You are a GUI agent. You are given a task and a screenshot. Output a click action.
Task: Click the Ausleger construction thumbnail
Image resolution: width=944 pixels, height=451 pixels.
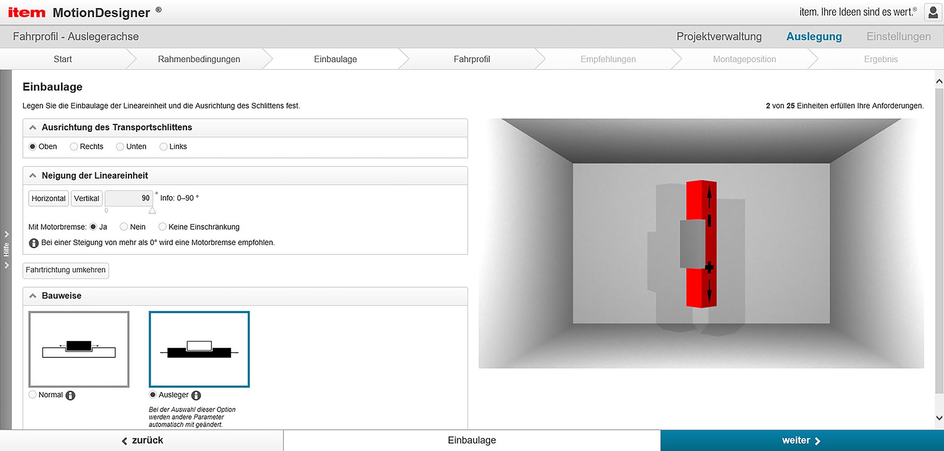(x=199, y=349)
